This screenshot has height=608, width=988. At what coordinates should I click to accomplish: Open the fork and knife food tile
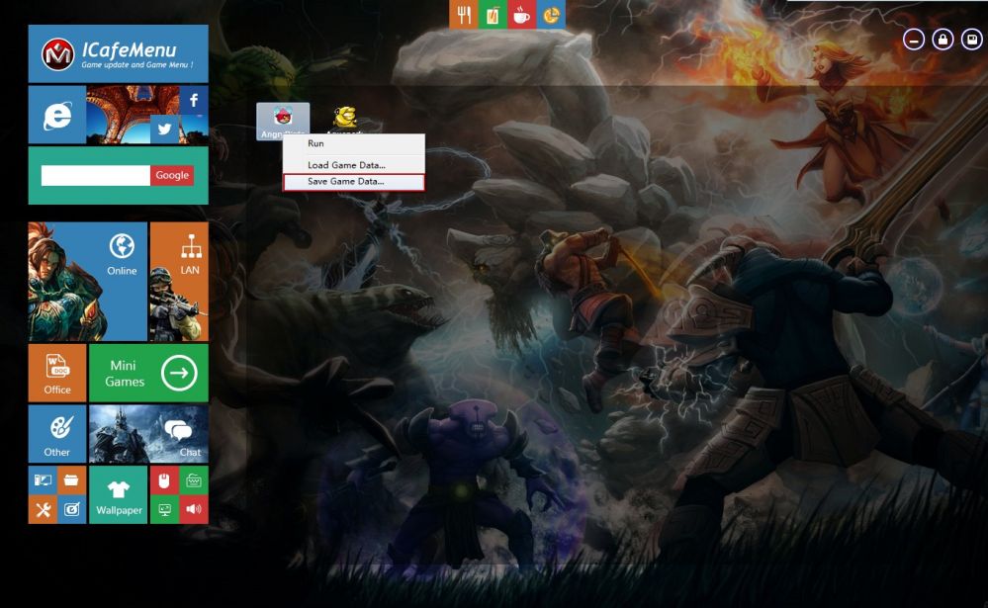[464, 14]
